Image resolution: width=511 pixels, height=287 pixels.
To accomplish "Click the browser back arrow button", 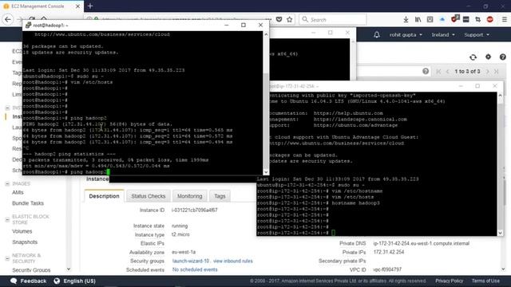I will coord(8,19).
